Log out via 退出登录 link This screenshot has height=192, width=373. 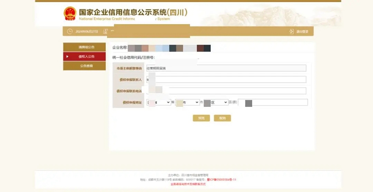(x=302, y=32)
